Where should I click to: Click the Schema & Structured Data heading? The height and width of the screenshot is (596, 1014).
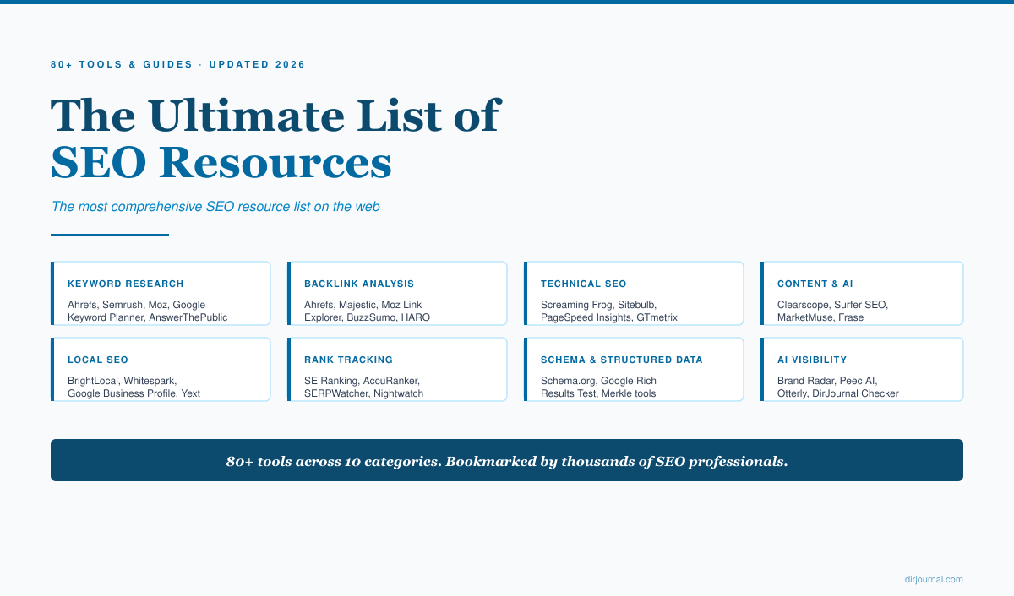point(622,360)
